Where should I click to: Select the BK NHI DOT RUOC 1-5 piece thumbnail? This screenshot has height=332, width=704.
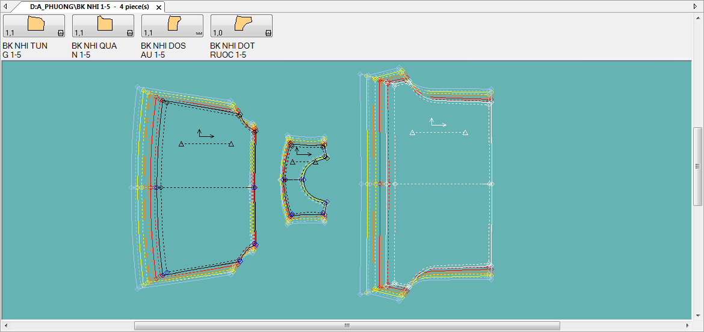click(x=241, y=26)
